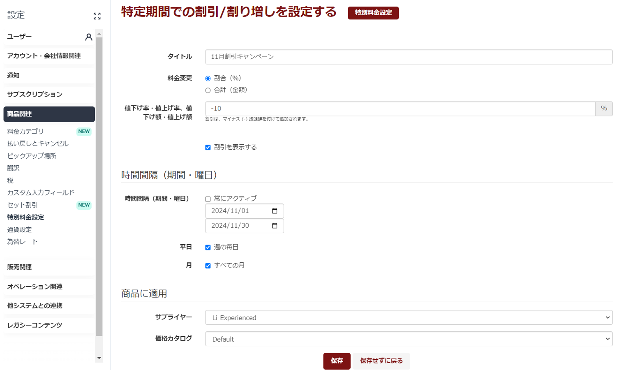
Task: Expand the 販売関連 sidebar section
Action: click(19, 267)
